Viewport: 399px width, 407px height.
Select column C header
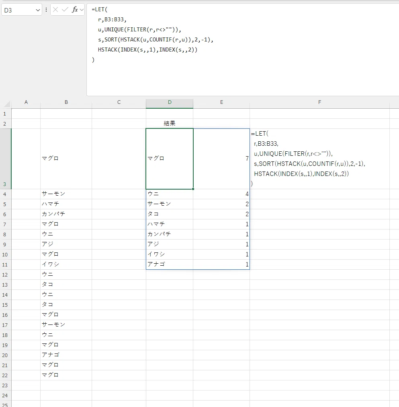119,102
